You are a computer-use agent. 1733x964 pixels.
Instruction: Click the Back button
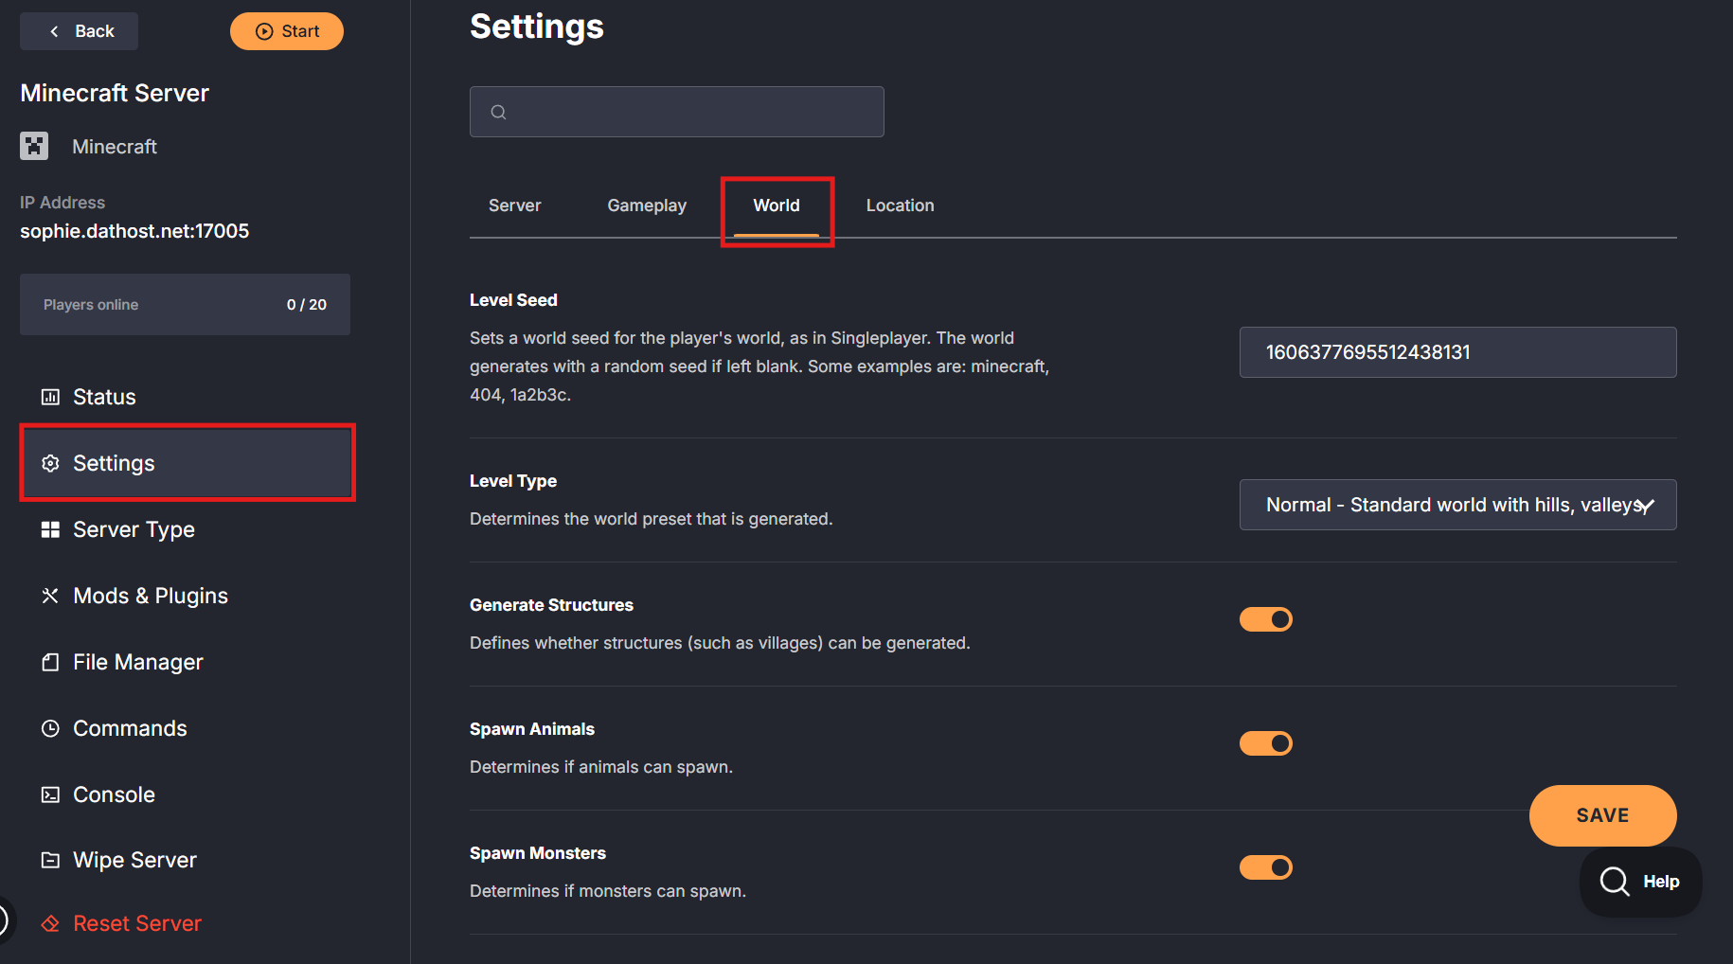click(80, 31)
